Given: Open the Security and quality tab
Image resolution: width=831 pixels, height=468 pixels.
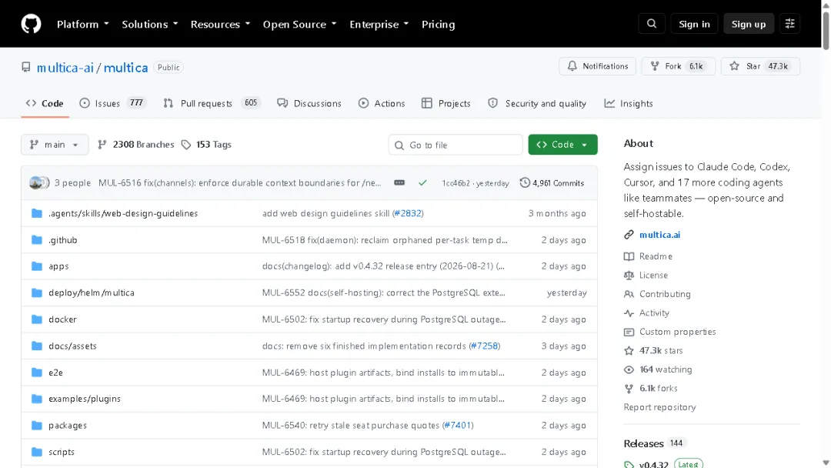Looking at the screenshot, I should [x=537, y=103].
